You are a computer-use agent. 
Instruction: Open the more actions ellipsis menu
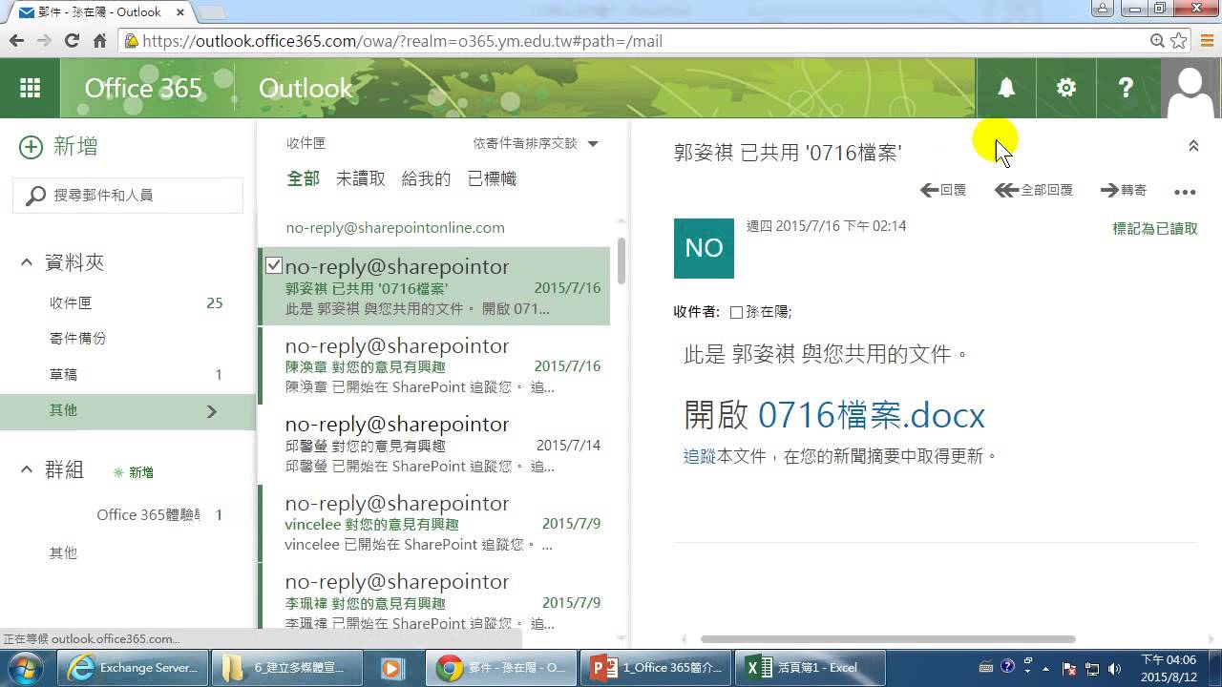coord(1185,192)
